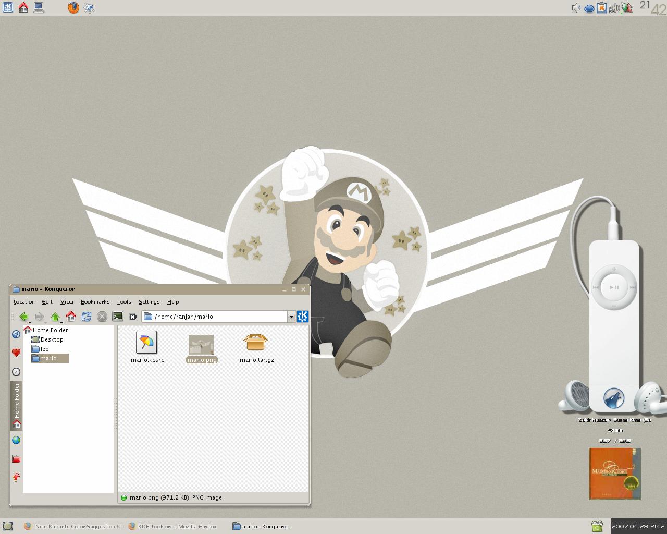Skip to previous track on iPod widget
This screenshot has height=534, width=667.
pos(596,287)
